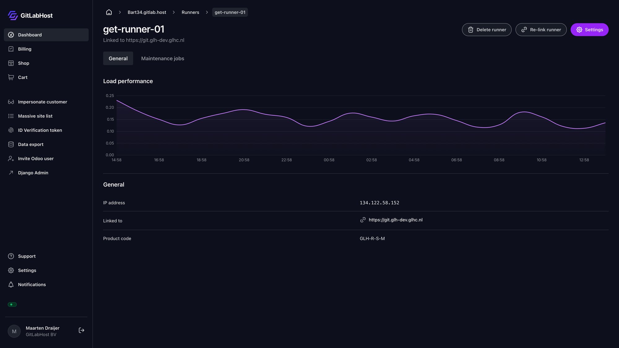Flip the green toggle above the profile
The height and width of the screenshot is (348, 619).
click(x=12, y=304)
